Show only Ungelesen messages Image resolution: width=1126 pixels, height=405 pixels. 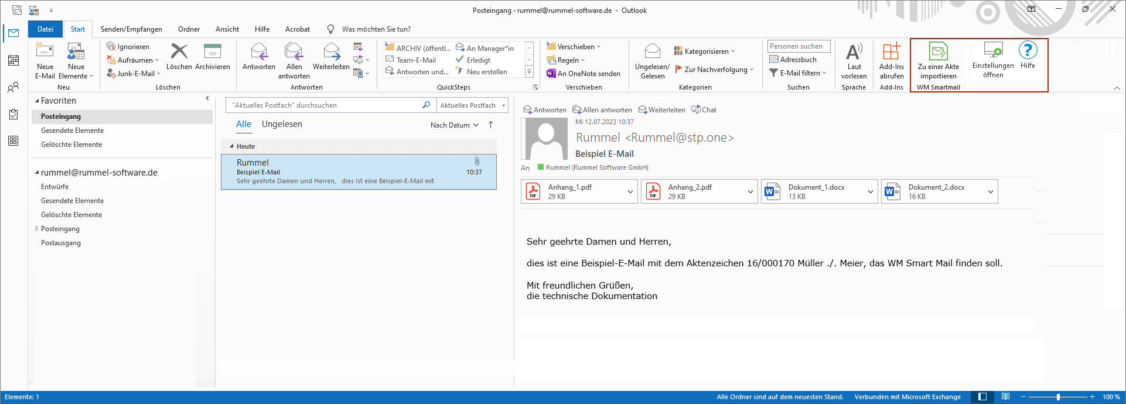pos(282,124)
